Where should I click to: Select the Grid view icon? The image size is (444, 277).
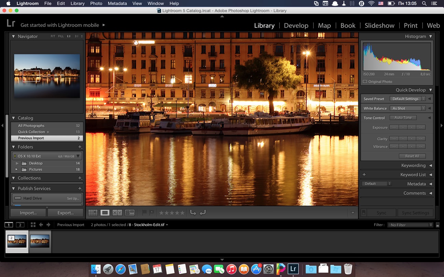coord(93,212)
